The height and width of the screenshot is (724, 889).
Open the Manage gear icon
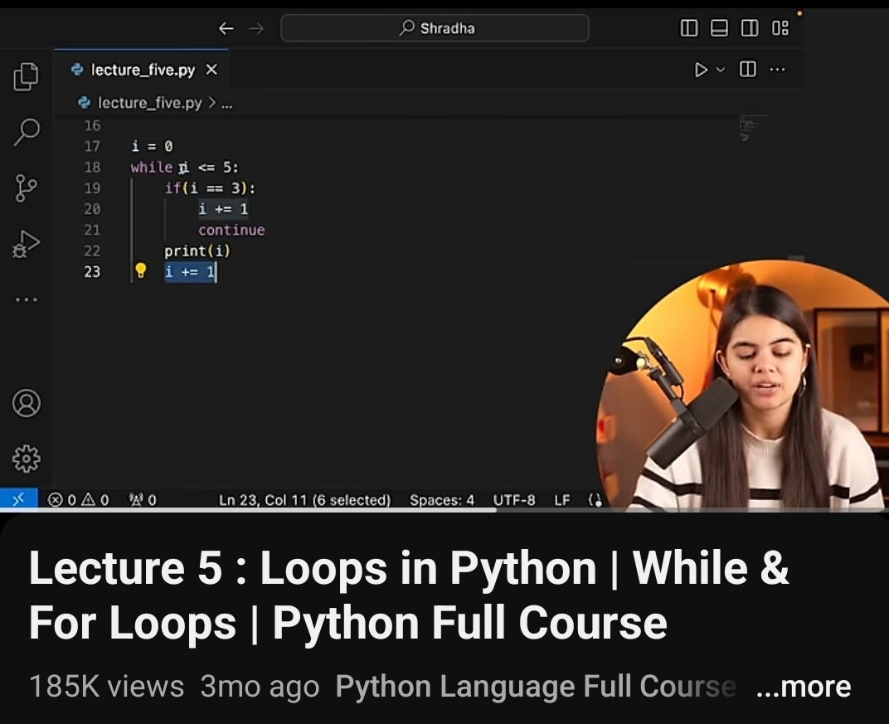click(26, 459)
